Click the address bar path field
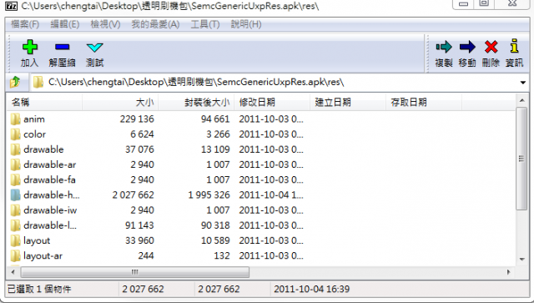Viewport: 534px width, 303px height. (280, 82)
